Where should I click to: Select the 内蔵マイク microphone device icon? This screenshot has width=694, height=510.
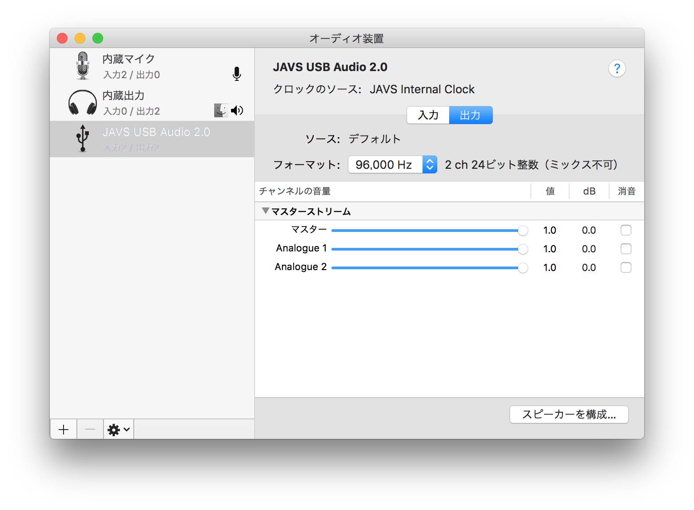tap(83, 66)
